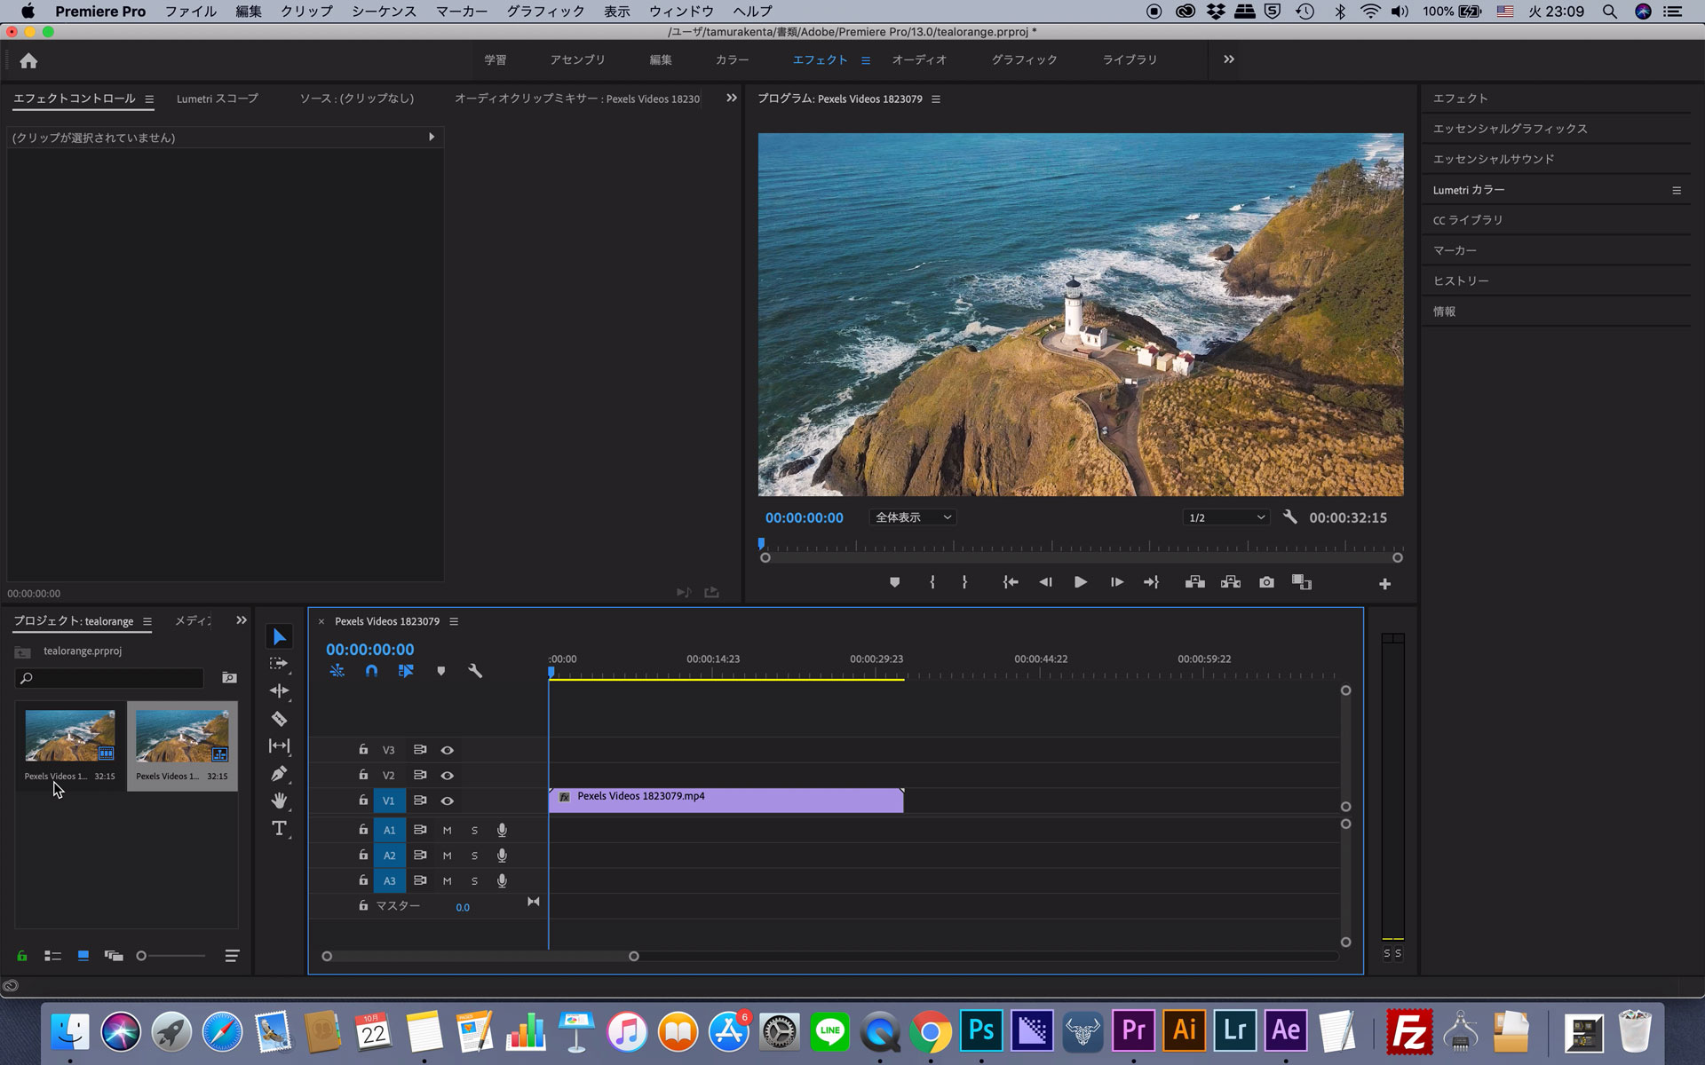Toggle M mute on A1 audio track
The height and width of the screenshot is (1065, 1705).
tap(447, 830)
